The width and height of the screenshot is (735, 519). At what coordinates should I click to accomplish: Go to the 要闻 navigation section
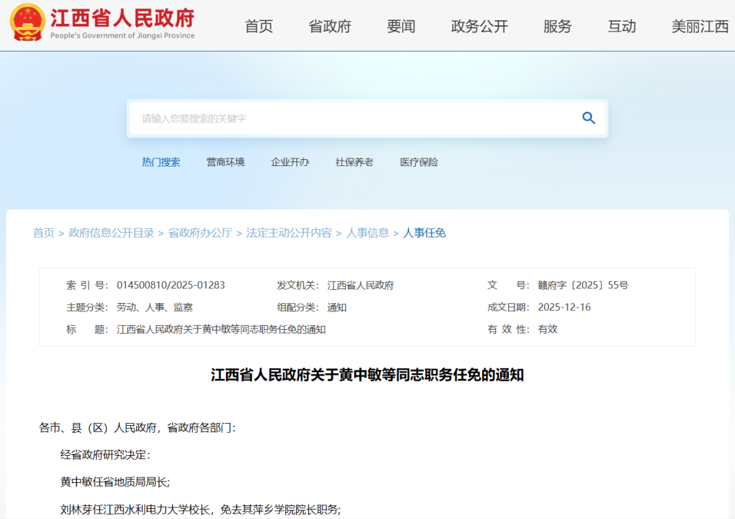401,27
